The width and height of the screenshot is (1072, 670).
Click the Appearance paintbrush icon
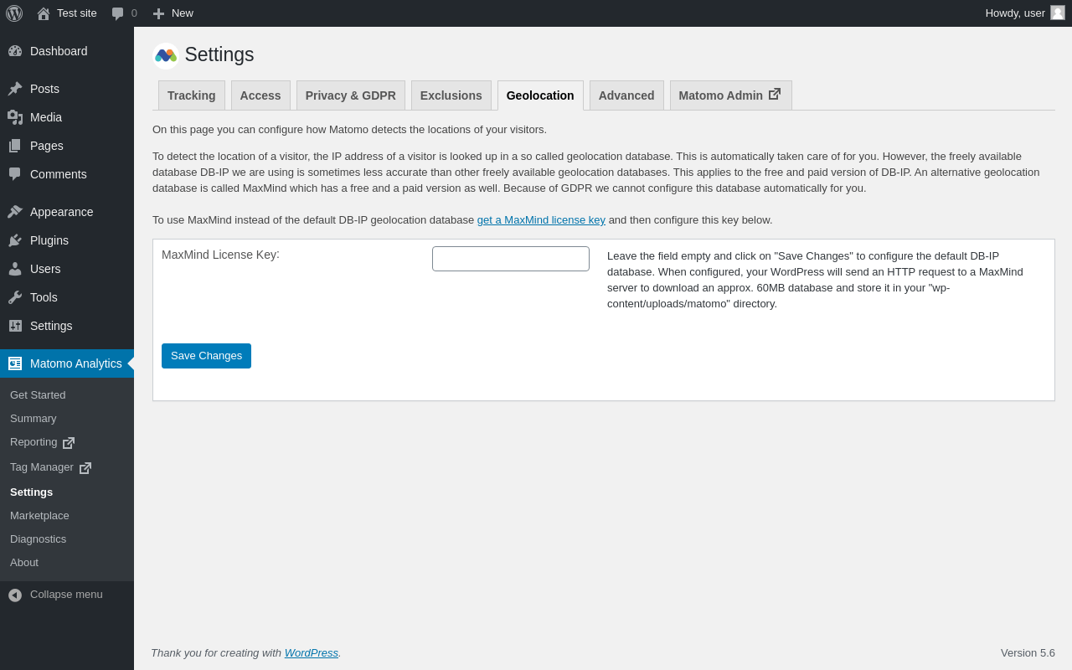[15, 212]
